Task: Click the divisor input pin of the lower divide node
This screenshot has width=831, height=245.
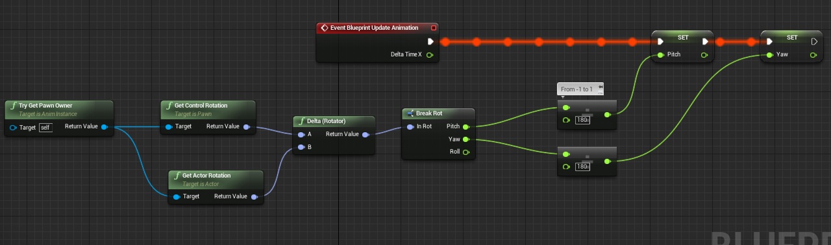Action: [566, 167]
